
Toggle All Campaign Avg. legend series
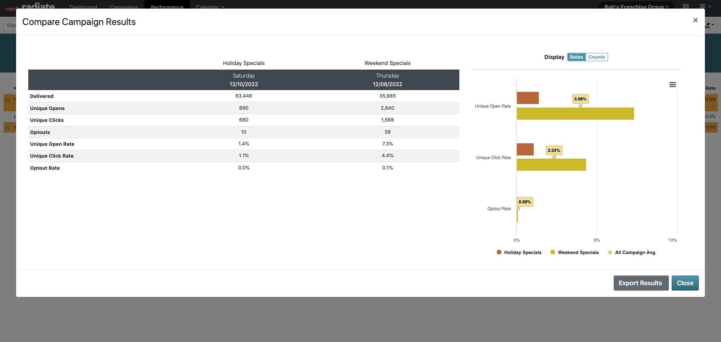point(632,252)
